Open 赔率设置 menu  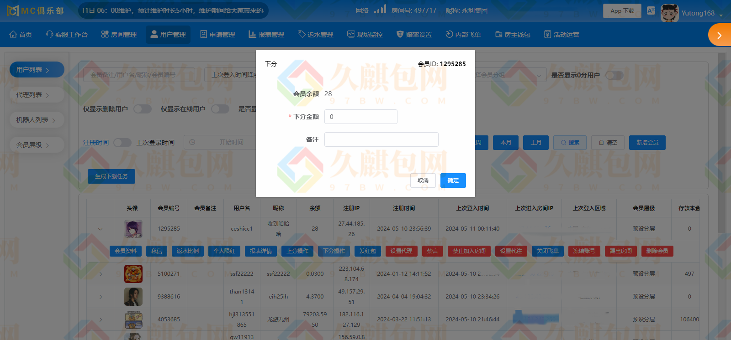coord(414,35)
